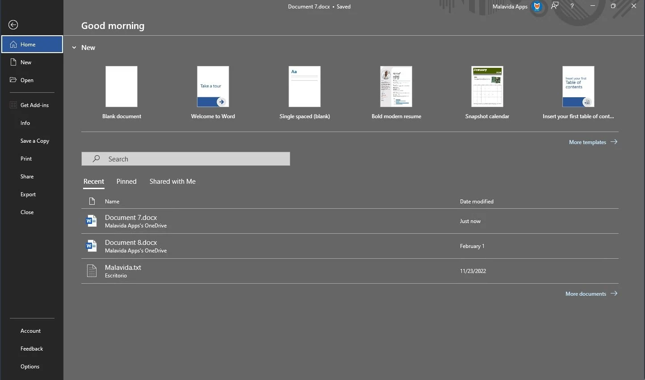Click the magnifier icon in Search box
The width and height of the screenshot is (645, 380).
point(96,159)
